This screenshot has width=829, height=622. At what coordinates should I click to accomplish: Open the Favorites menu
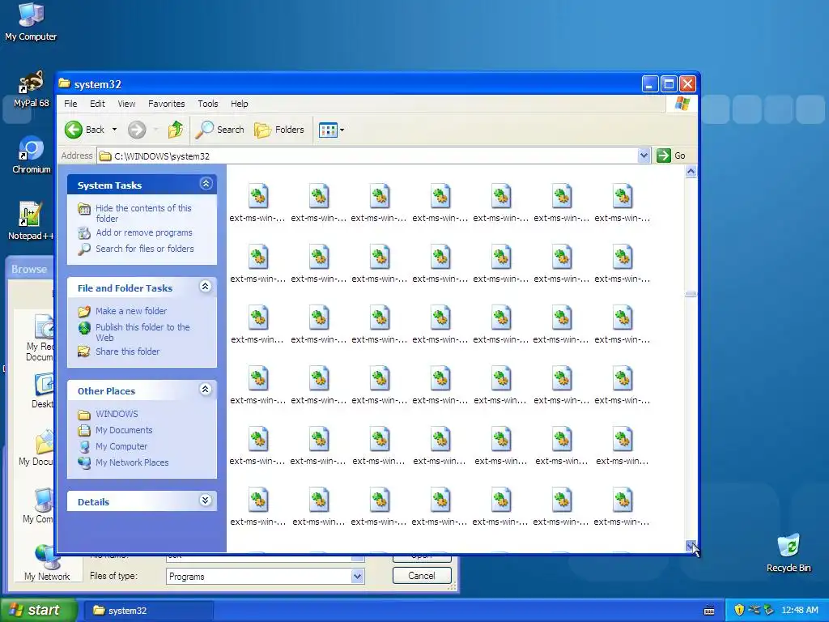pyautogui.click(x=167, y=104)
